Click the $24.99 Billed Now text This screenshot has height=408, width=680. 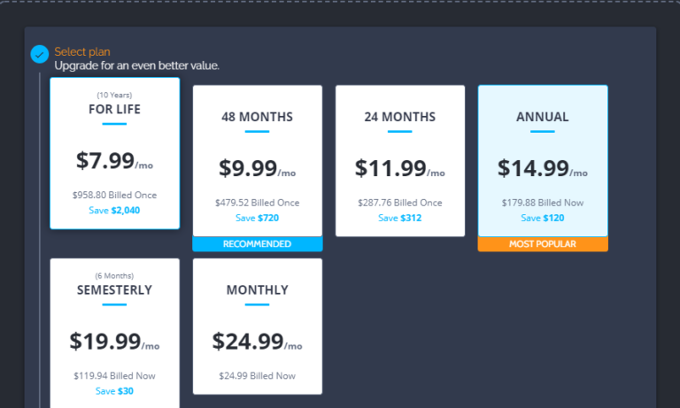(x=257, y=376)
